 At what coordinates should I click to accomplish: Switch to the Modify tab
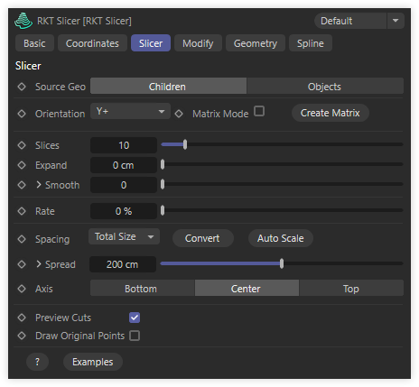pyautogui.click(x=198, y=43)
